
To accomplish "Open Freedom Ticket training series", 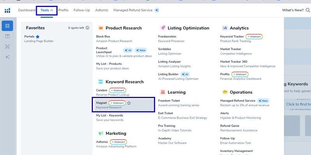I will pos(179,103).
